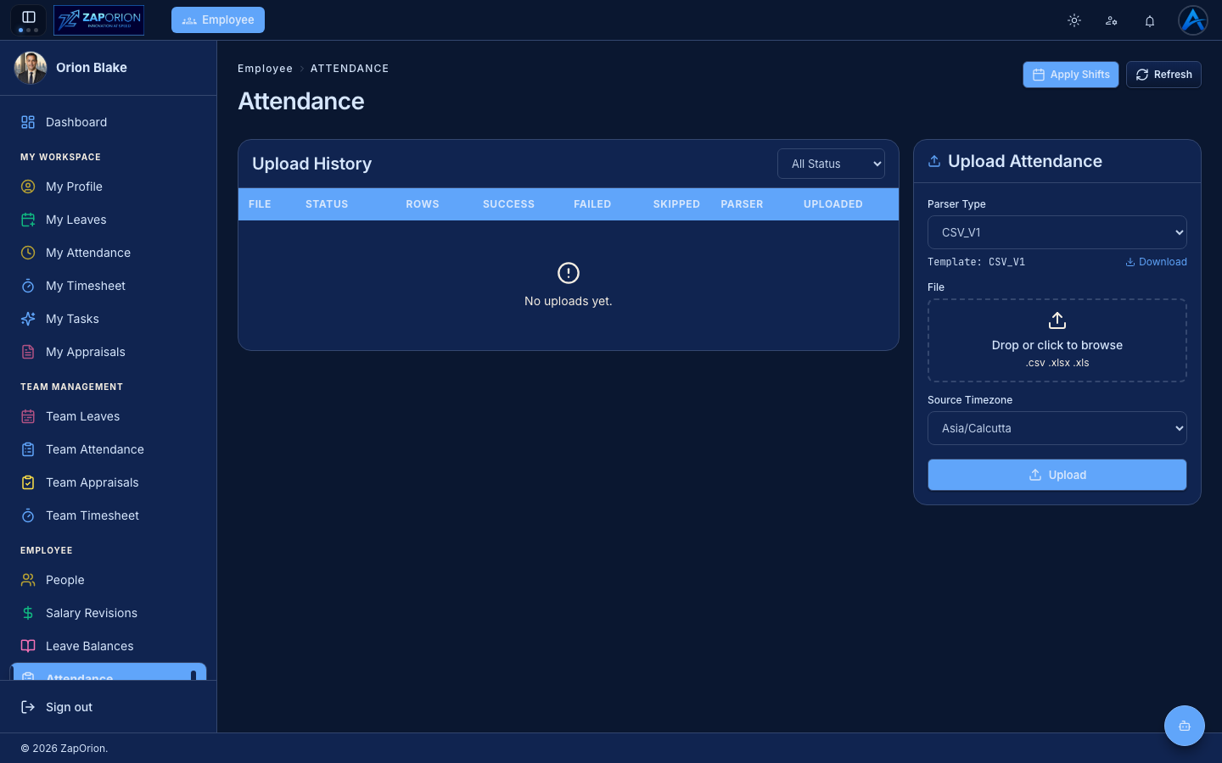The width and height of the screenshot is (1222, 763).
Task: Open the chatbot assistant floating button
Action: (x=1185, y=726)
